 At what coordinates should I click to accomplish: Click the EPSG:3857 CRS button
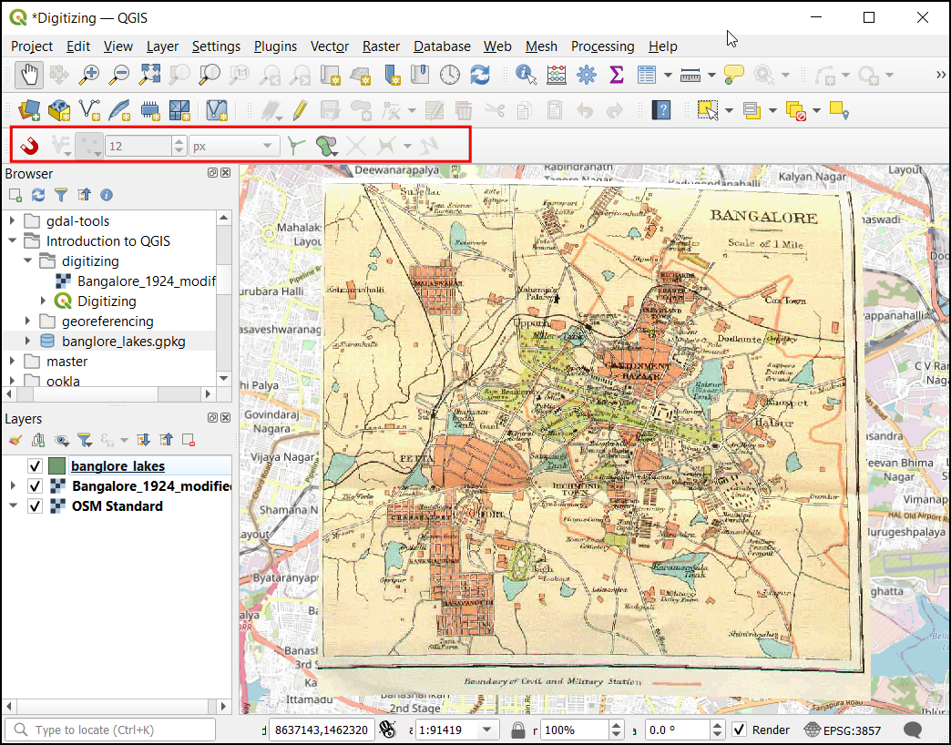[x=843, y=730]
